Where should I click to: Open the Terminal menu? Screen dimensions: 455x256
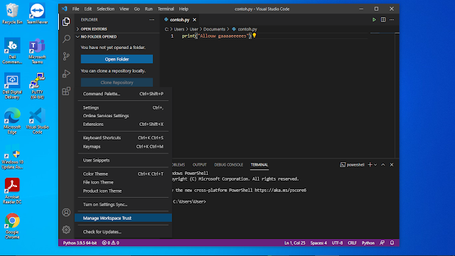(x=166, y=9)
